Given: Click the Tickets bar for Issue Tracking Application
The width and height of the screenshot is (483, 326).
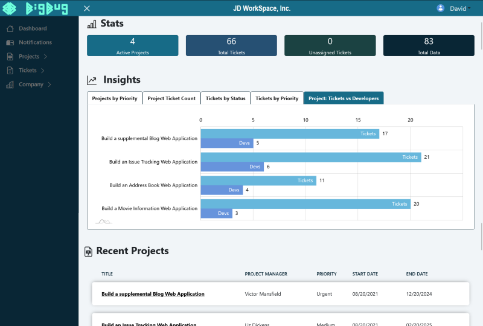Looking at the screenshot, I should 311,157.
